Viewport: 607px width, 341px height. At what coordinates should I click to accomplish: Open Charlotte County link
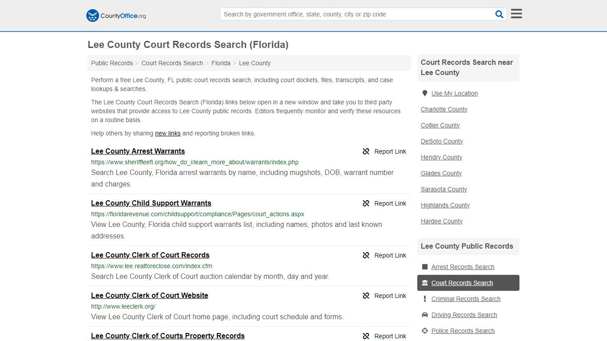444,109
